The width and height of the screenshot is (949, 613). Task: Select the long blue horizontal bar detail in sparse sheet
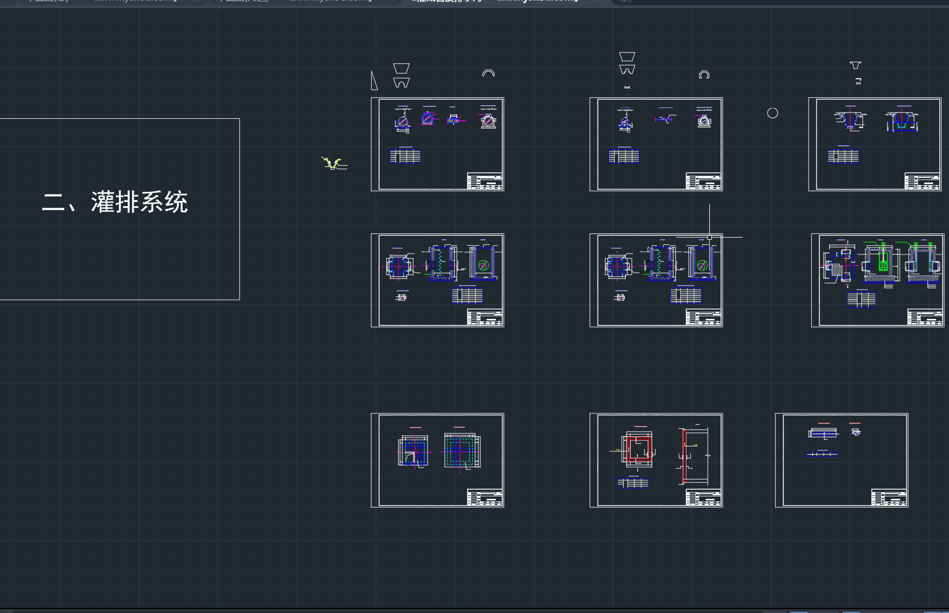[823, 433]
